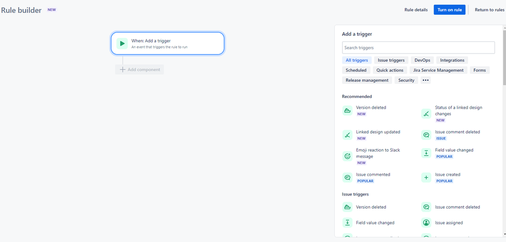
Task: Select Issue triggers filter
Action: point(391,60)
